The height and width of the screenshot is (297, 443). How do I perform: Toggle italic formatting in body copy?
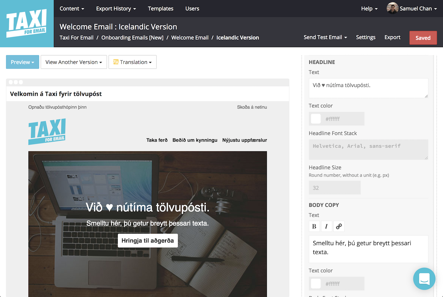[326, 226]
